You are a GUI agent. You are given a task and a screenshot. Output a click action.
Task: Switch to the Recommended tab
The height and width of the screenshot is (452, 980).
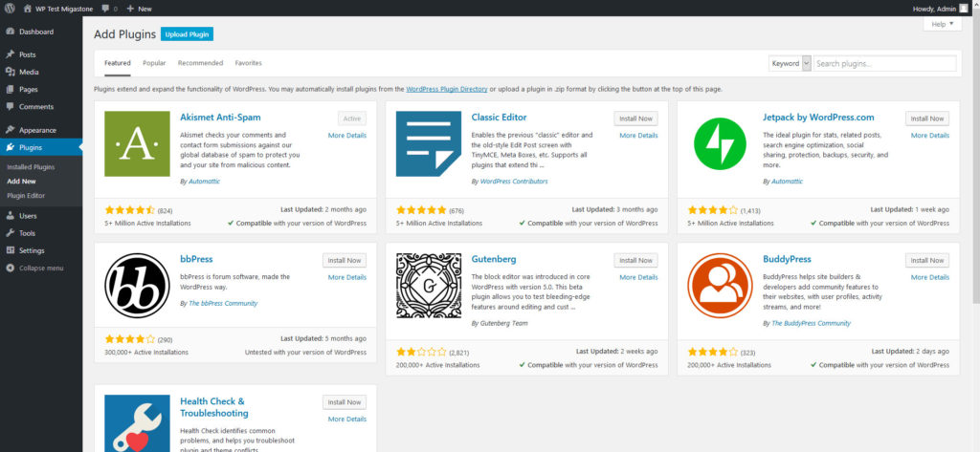201,63
